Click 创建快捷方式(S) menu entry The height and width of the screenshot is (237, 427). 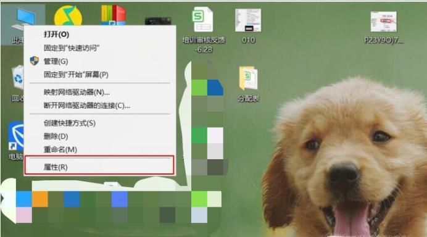click(70, 123)
